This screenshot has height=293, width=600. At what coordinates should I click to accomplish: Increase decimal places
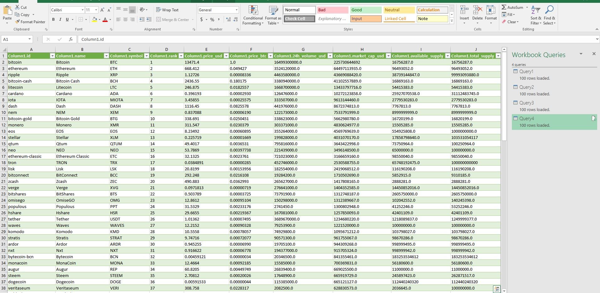[228, 19]
